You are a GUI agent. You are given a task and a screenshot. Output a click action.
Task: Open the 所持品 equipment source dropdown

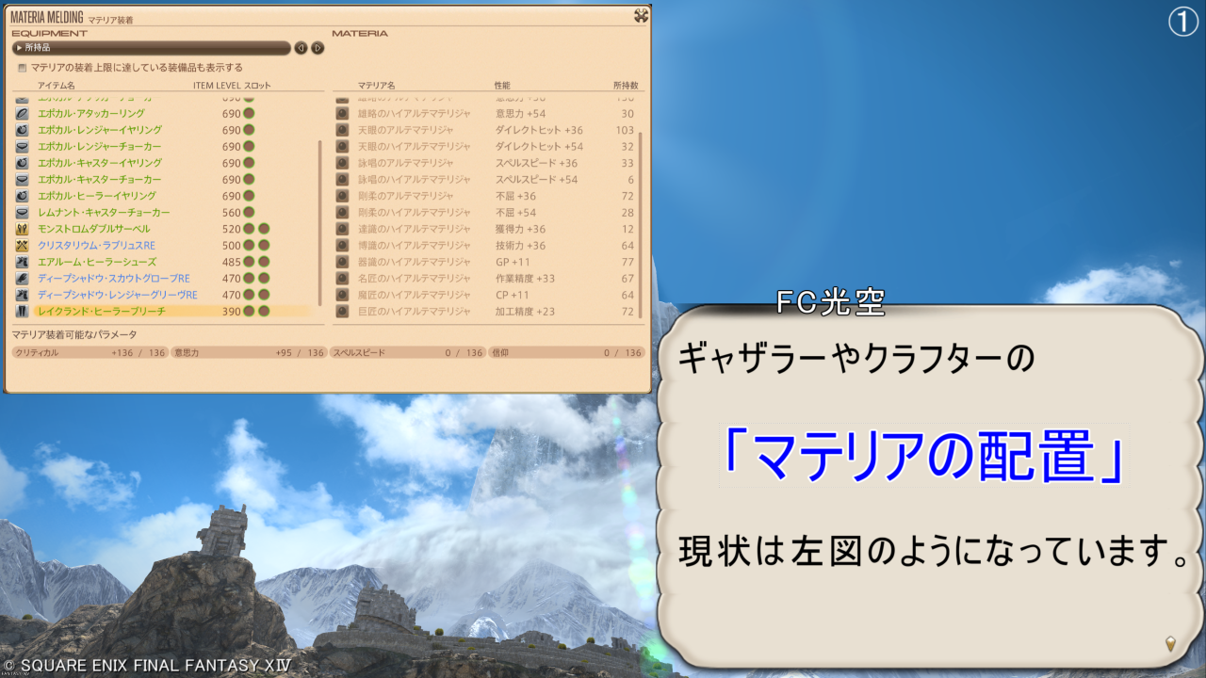point(151,47)
